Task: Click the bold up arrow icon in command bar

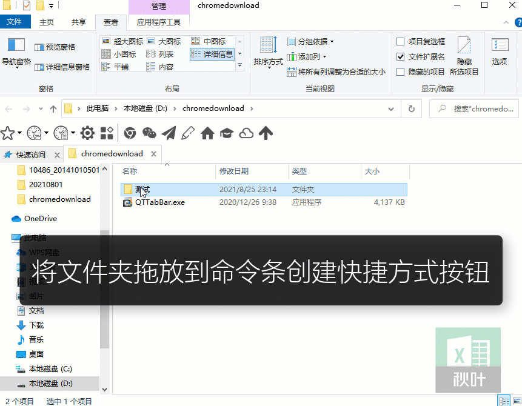Action: click(266, 133)
